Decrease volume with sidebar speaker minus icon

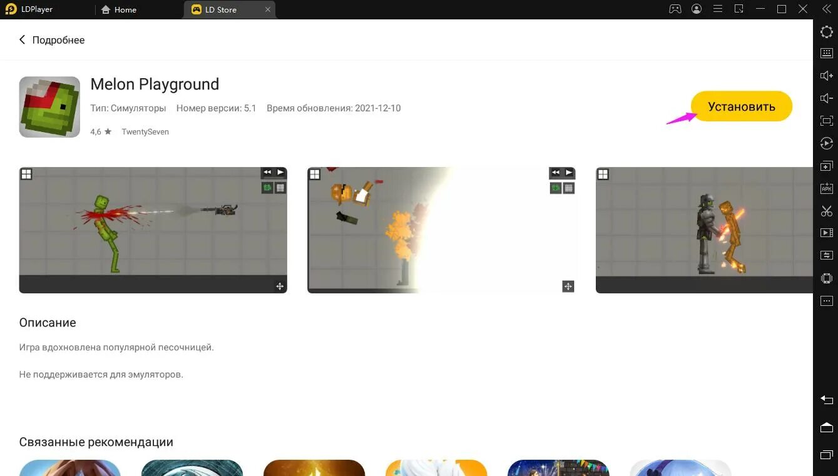tap(827, 98)
